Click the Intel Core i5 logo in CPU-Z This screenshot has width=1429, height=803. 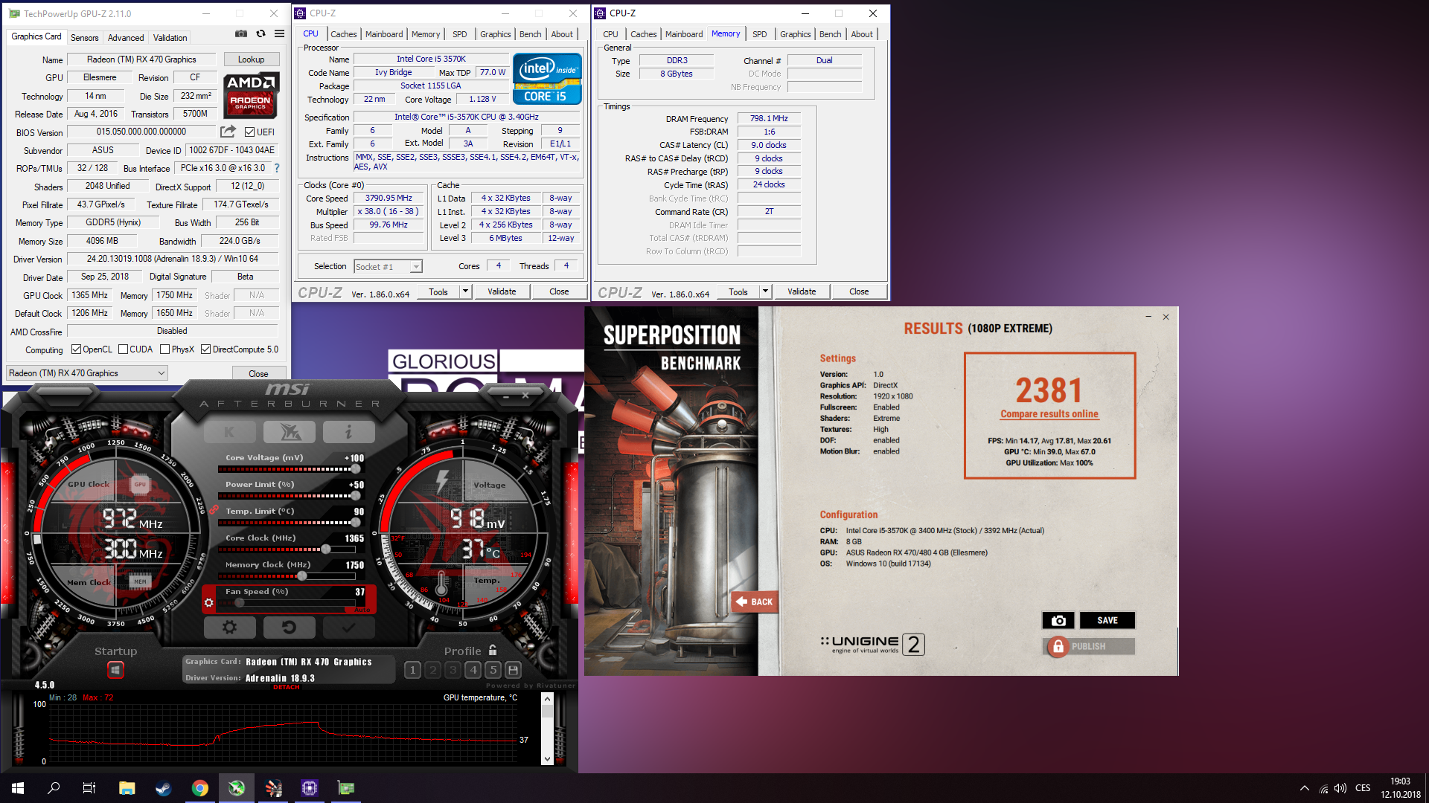[546, 78]
